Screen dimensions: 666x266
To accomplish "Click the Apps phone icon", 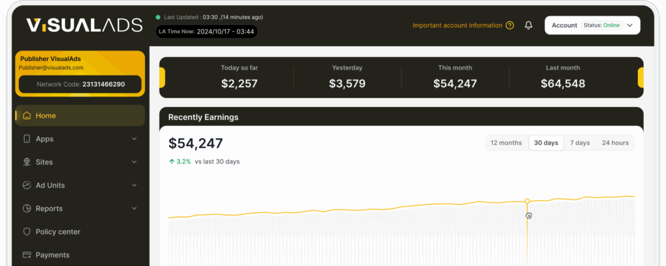I will pyautogui.click(x=27, y=139).
